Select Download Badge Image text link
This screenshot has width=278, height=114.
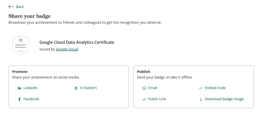pos(224,99)
